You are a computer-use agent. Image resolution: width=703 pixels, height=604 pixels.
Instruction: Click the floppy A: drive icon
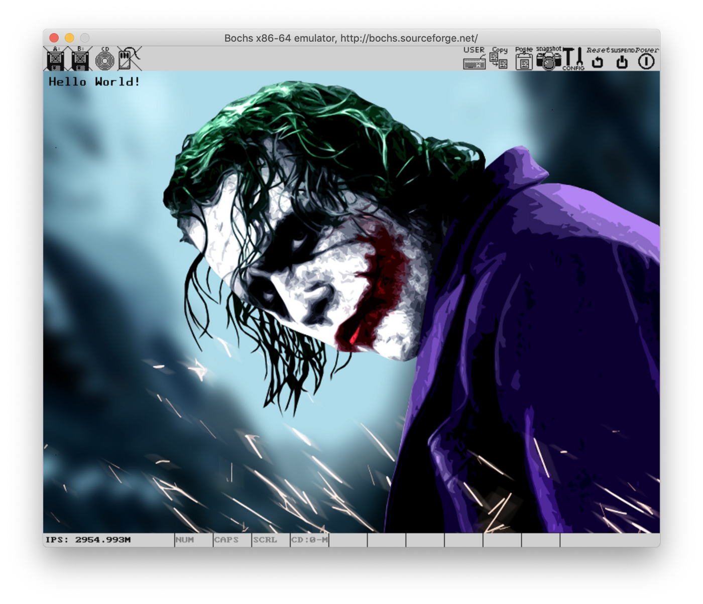point(55,59)
